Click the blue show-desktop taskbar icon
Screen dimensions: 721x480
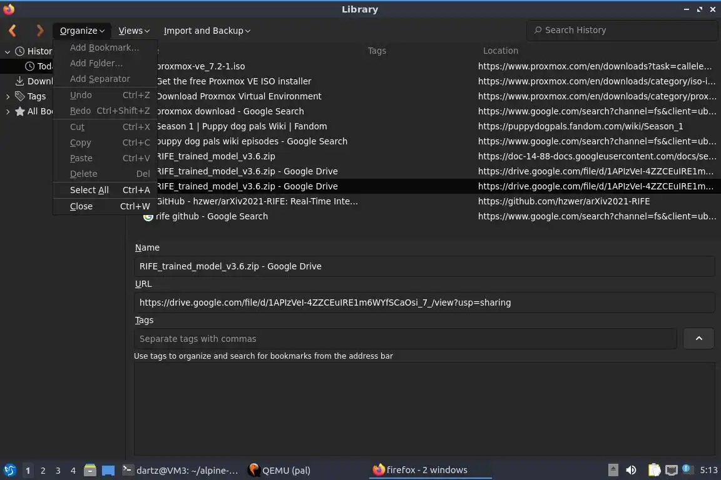(108, 470)
